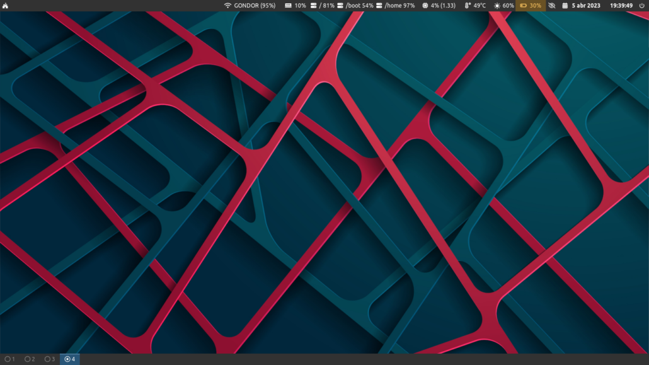Click the sun brightness icon
This screenshot has width=649, height=365.
tap(497, 6)
